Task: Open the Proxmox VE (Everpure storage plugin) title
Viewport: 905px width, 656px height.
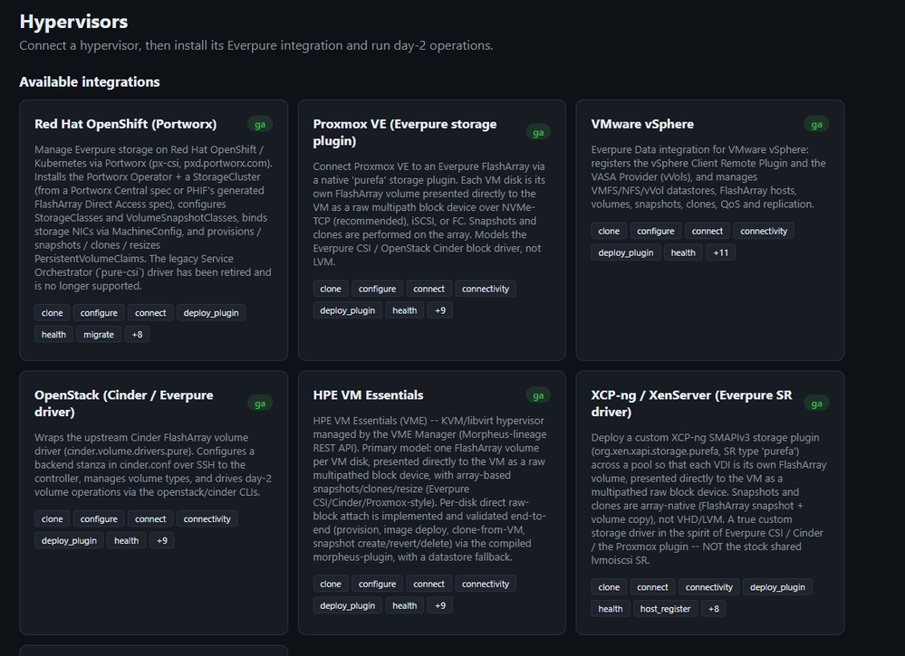Action: click(x=405, y=133)
